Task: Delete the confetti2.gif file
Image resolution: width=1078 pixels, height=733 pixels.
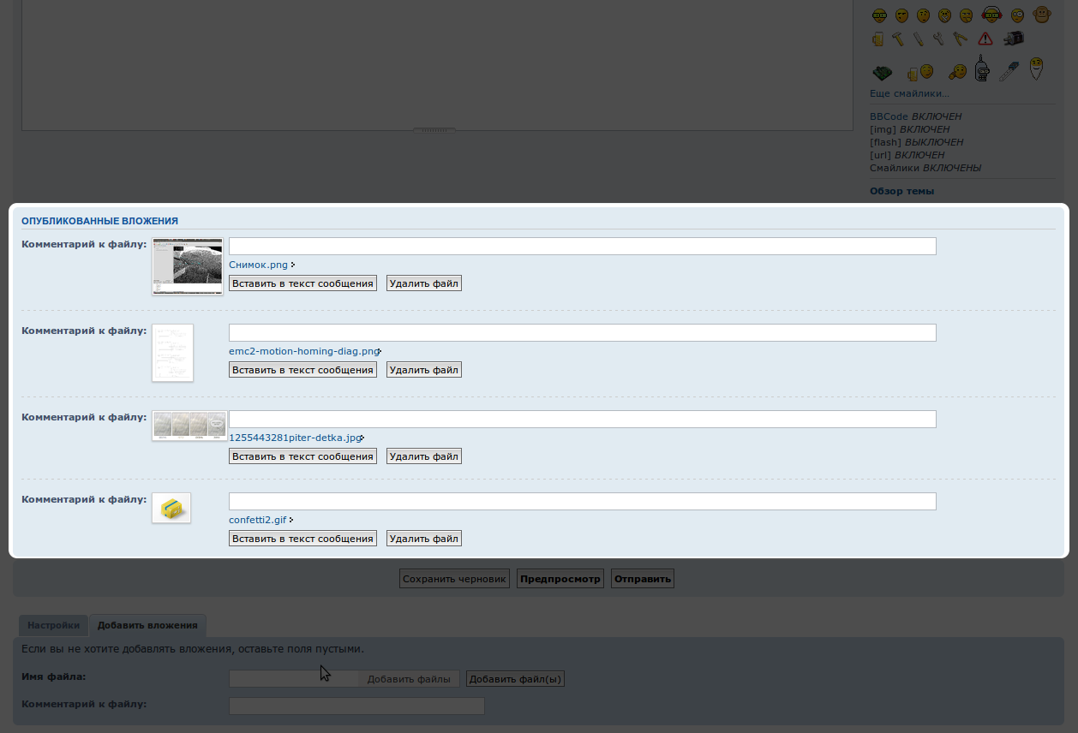Action: coord(424,539)
